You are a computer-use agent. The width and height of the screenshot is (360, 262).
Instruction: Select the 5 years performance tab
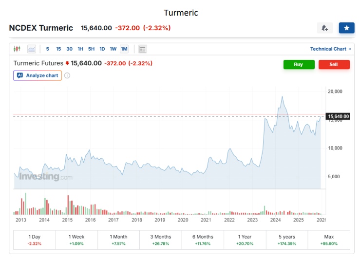(286, 239)
